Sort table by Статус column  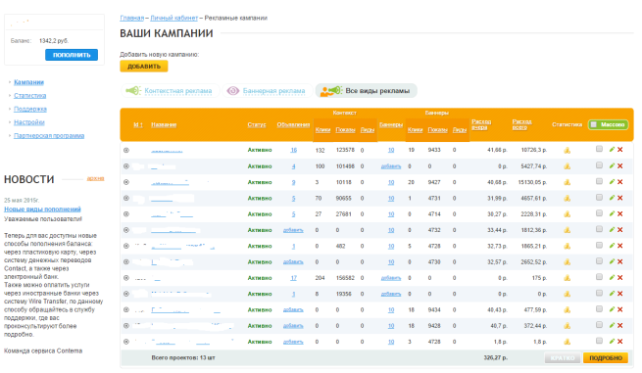(257, 124)
